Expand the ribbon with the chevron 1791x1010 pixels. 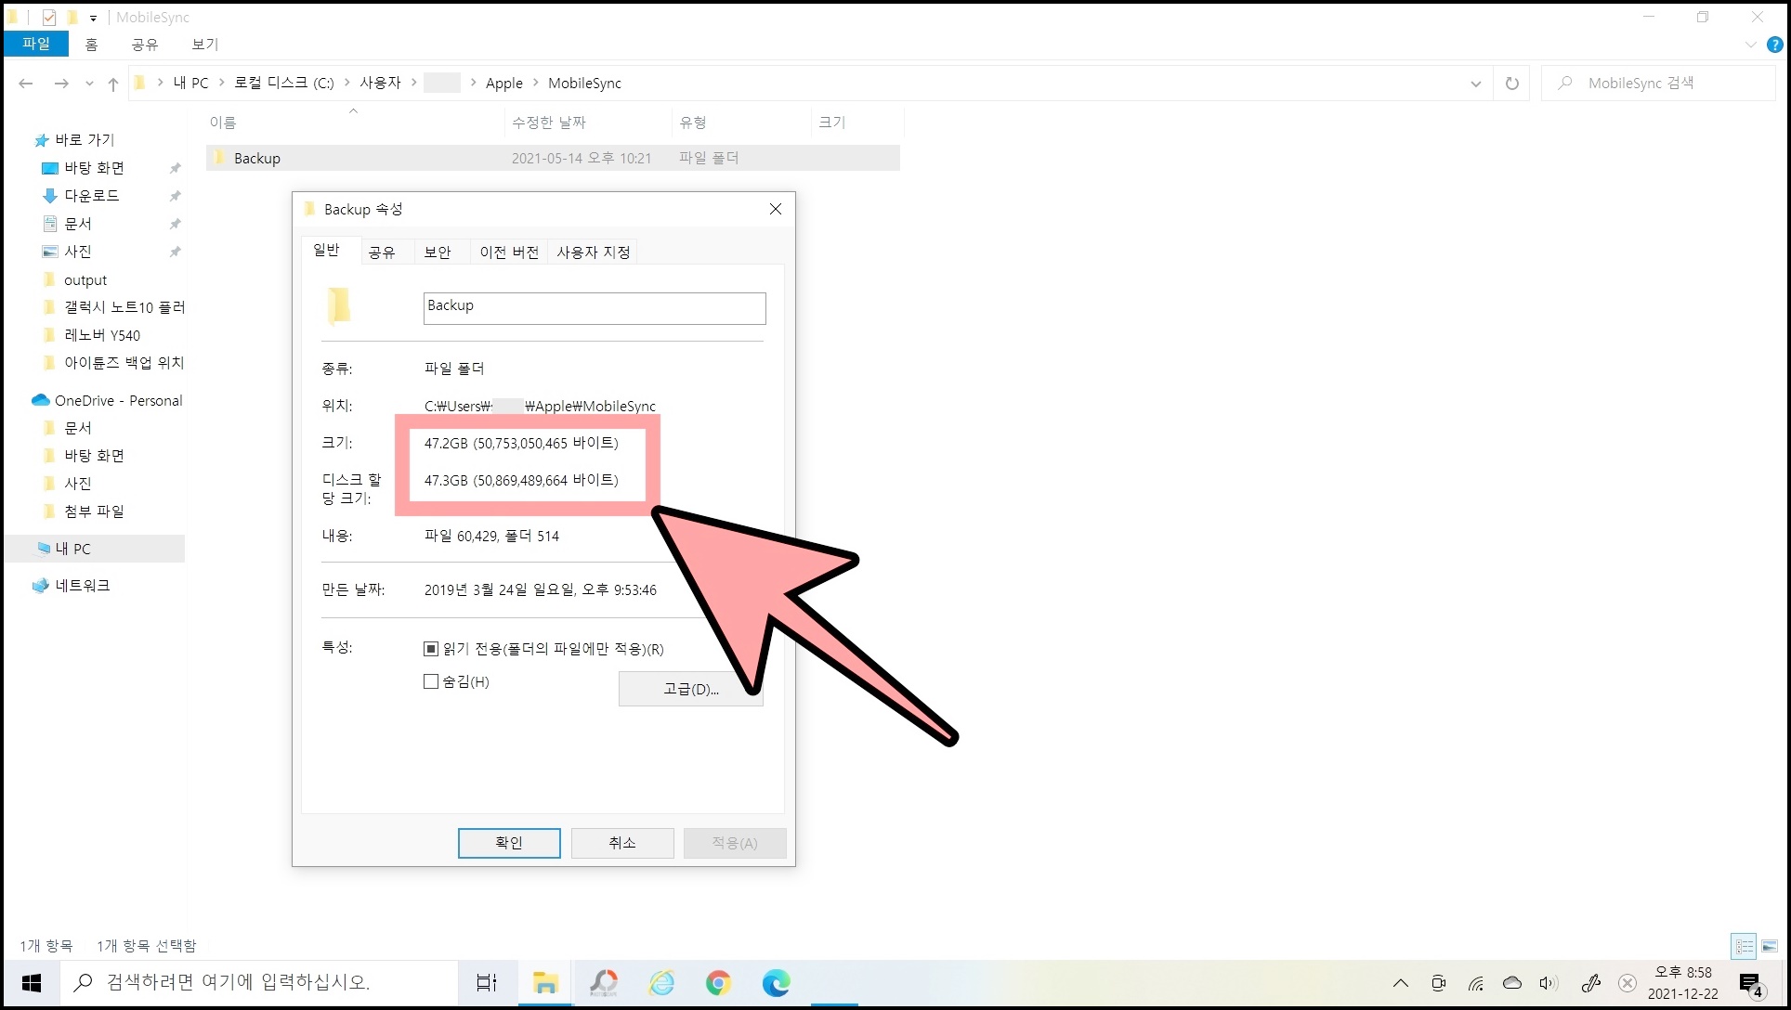pos(1750,45)
